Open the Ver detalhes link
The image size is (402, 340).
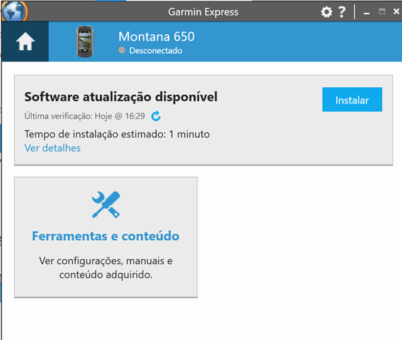(52, 148)
